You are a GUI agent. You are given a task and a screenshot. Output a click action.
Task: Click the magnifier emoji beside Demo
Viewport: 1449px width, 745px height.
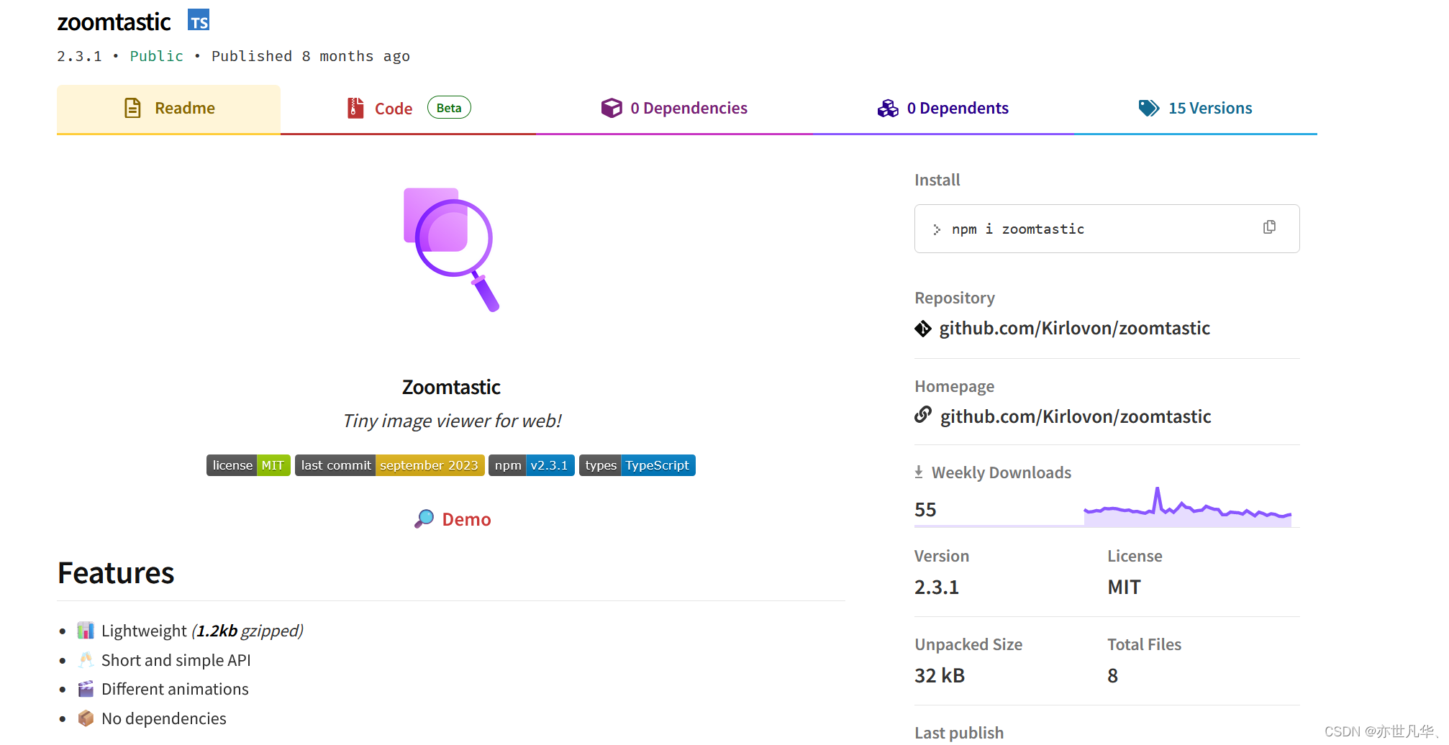pos(424,518)
